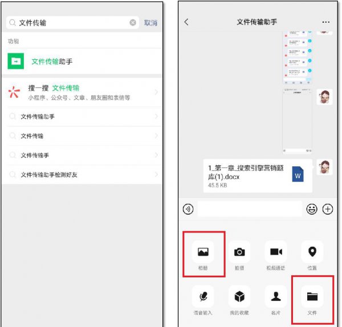Go back using the chat back arrow
Screen dimensions: 342x327
pyautogui.click(x=186, y=22)
